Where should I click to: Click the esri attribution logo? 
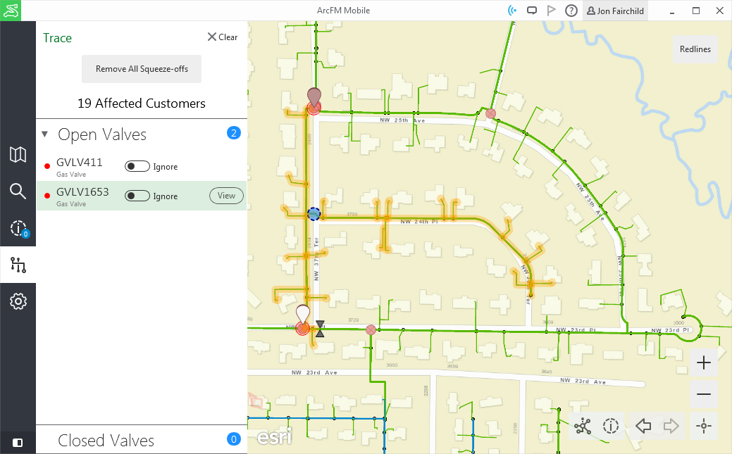(x=274, y=436)
